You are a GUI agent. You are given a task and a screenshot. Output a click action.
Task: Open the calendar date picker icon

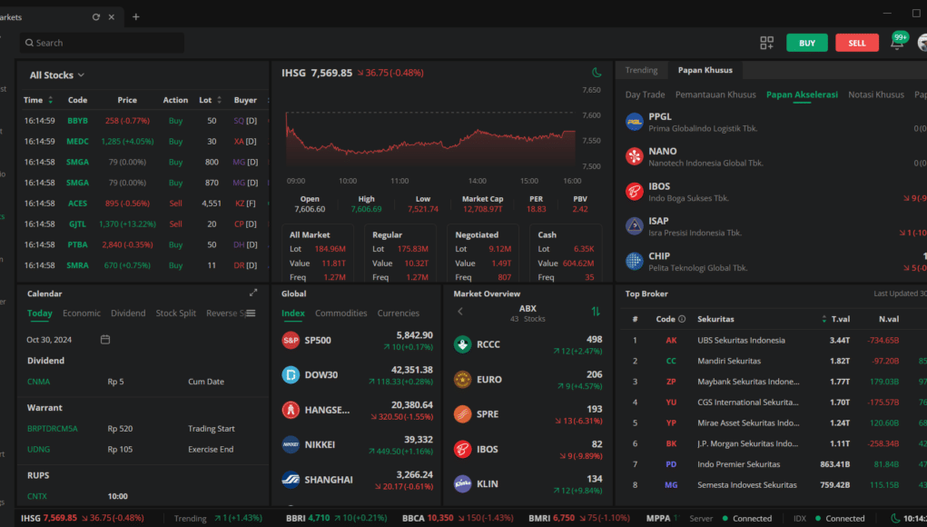(x=105, y=339)
